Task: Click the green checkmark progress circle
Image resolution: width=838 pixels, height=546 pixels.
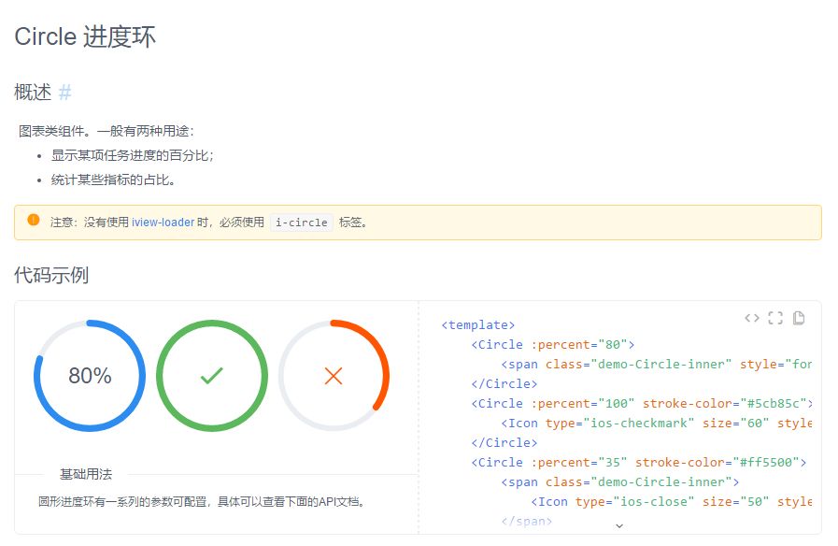Action: click(212, 376)
